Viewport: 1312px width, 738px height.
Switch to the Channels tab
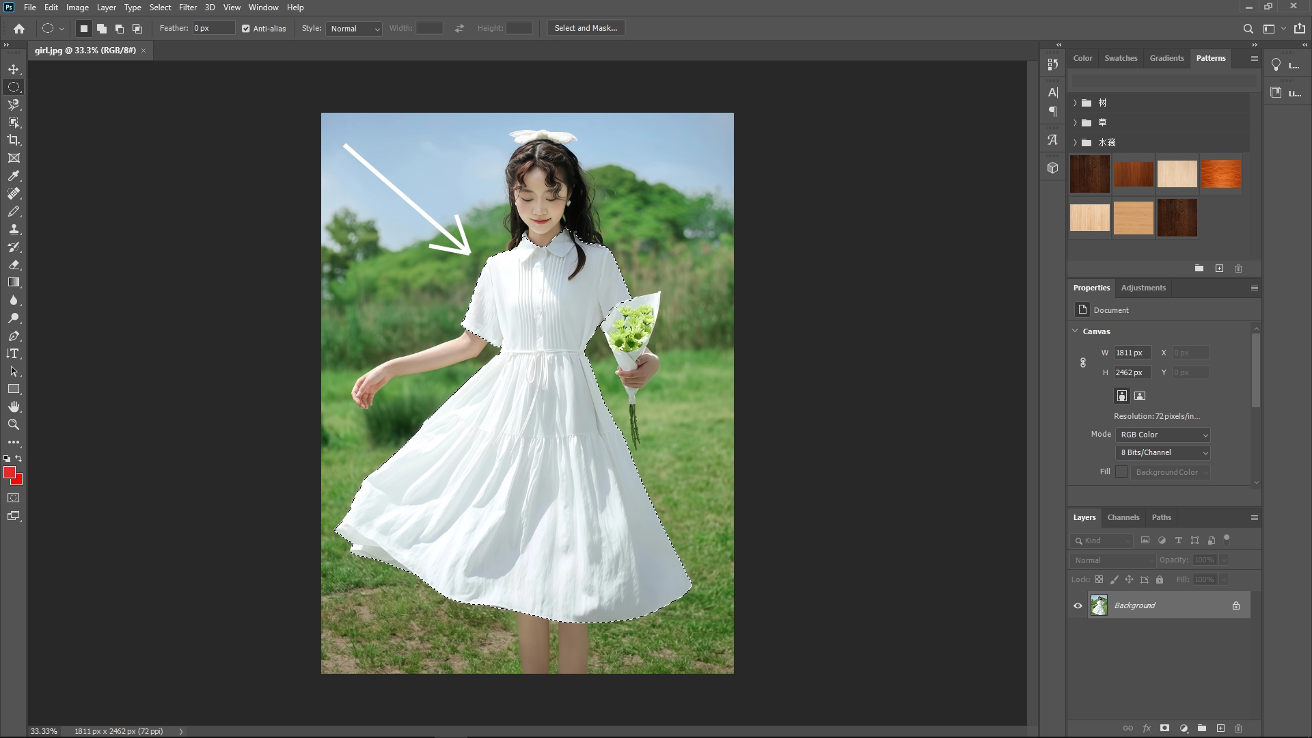click(1123, 517)
